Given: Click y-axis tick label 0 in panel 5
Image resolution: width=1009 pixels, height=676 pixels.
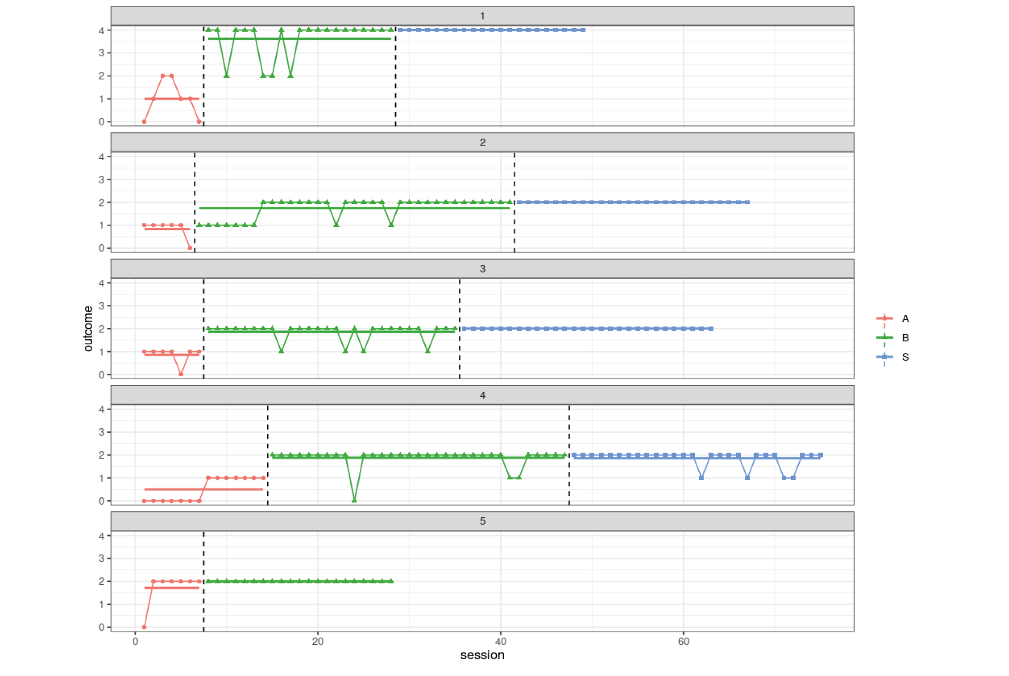Looking at the screenshot, I should (101, 627).
